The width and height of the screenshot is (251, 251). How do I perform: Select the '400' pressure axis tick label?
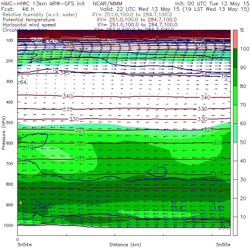[x=9, y=102]
